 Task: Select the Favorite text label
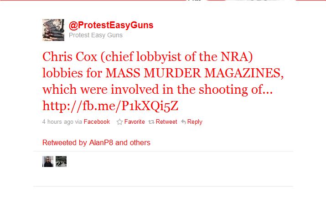coord(135,122)
